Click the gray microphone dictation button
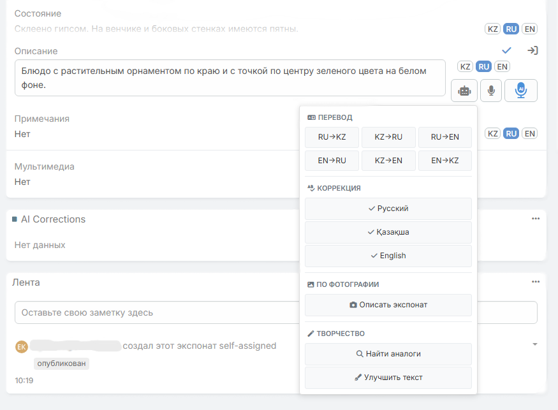The image size is (558, 410). [490, 91]
